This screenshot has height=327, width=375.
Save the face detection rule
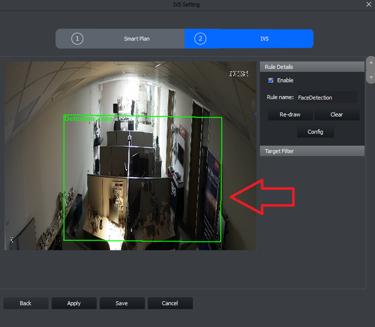tap(122, 304)
